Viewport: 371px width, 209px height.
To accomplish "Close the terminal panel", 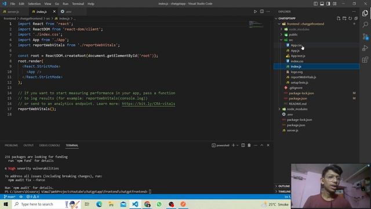I will pyautogui.click(x=268, y=145).
